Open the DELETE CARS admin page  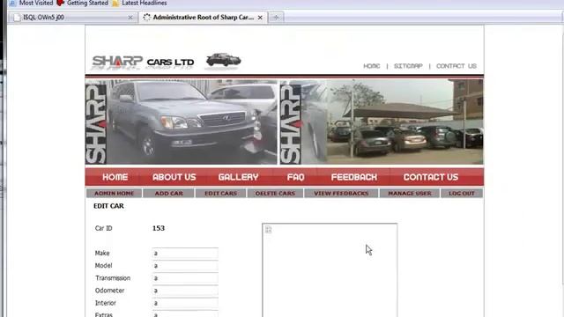point(275,194)
